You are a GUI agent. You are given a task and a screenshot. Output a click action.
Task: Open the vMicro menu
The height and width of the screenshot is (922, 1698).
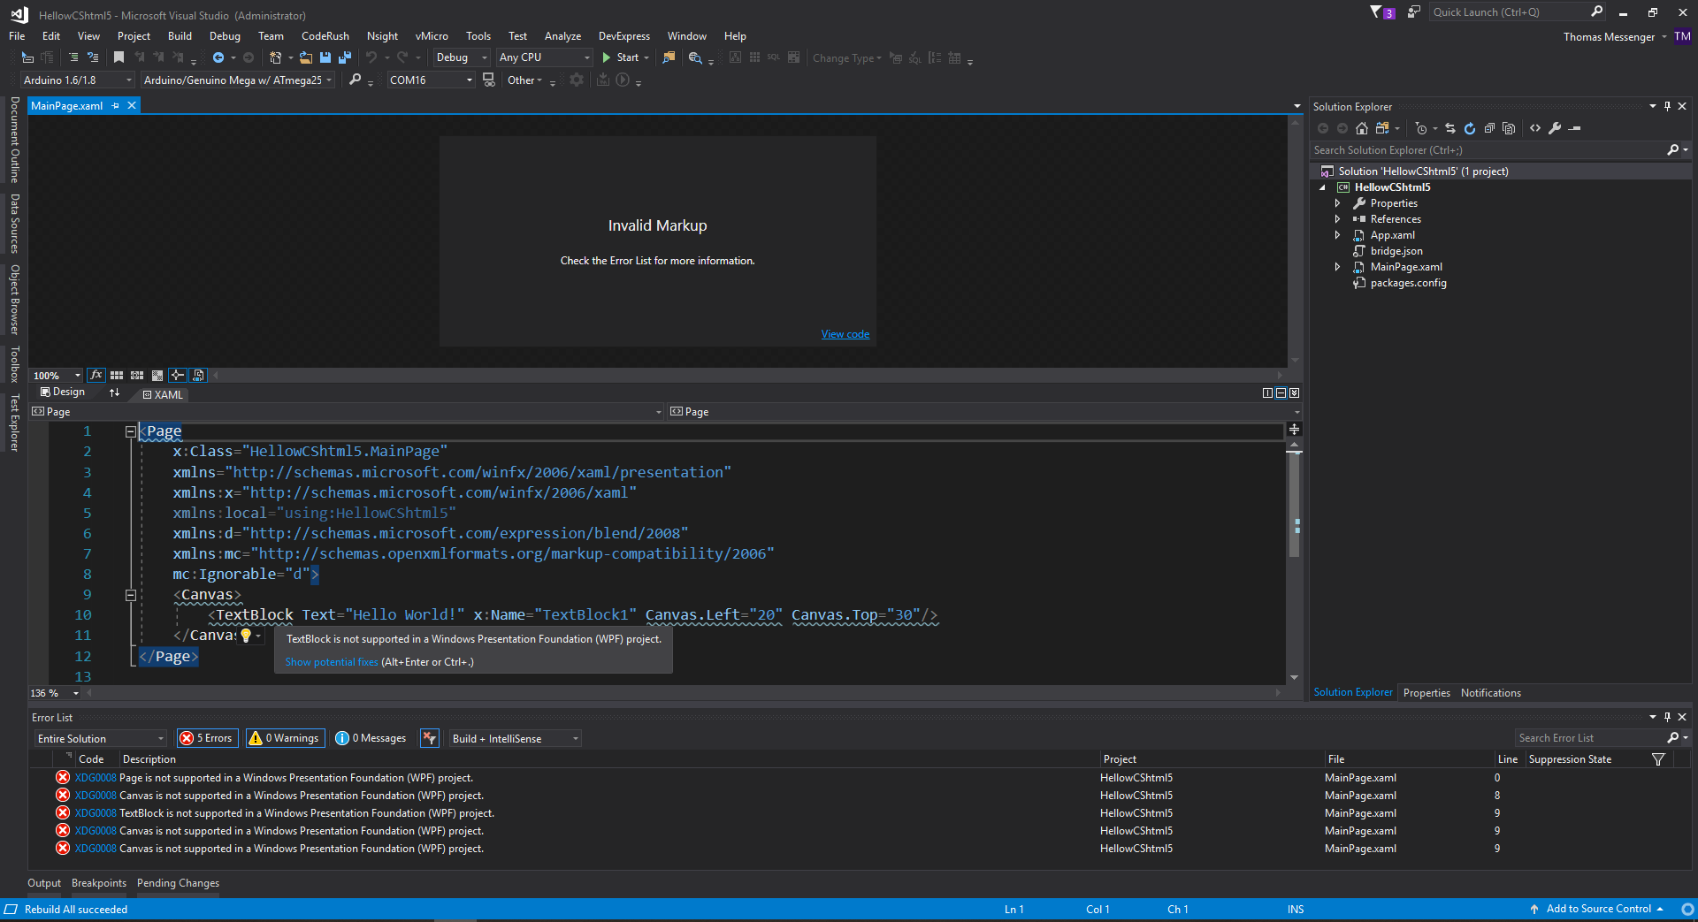tap(432, 36)
